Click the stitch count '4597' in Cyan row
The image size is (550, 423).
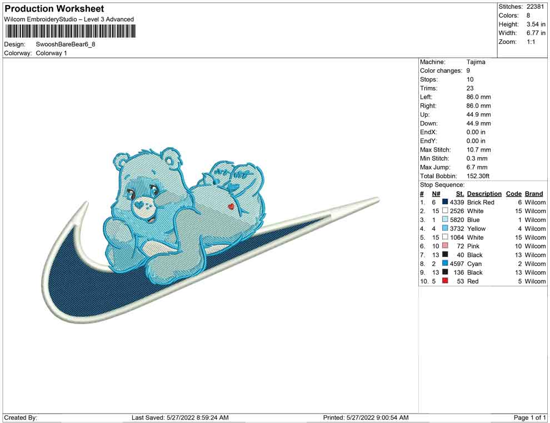click(457, 264)
